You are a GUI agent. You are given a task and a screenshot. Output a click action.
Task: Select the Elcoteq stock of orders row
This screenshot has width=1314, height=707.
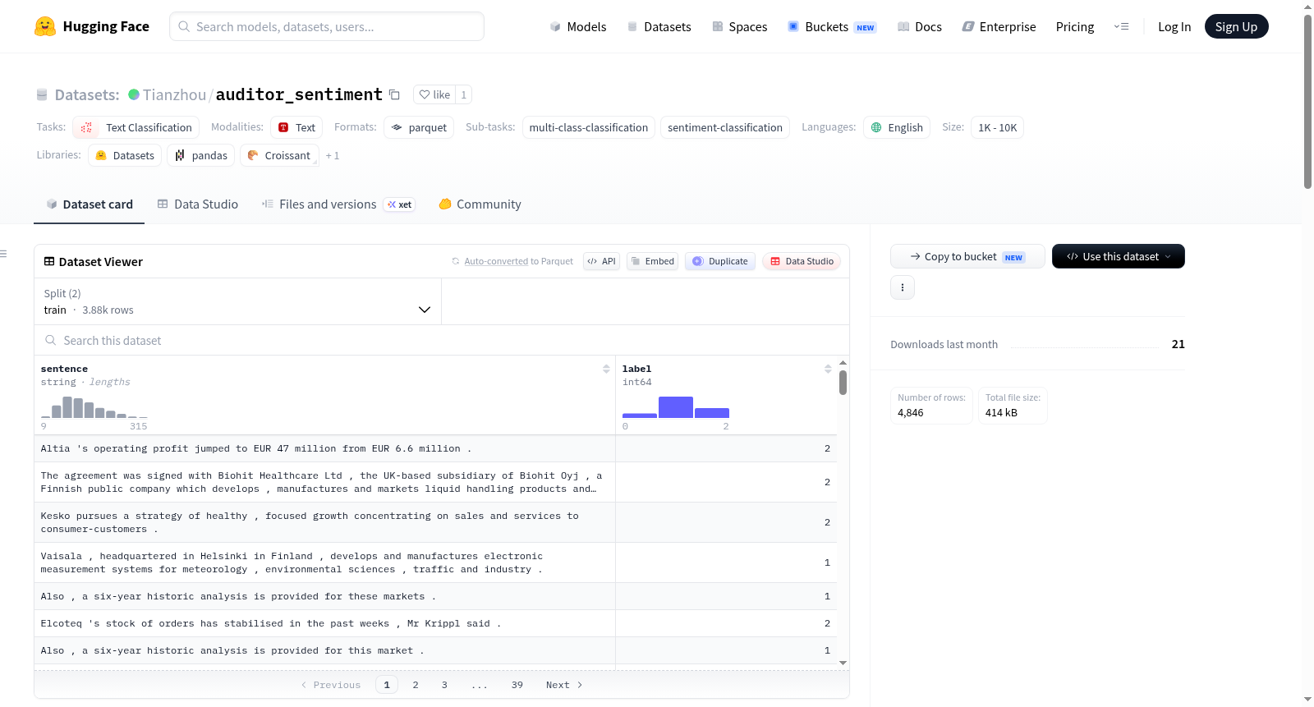click(435, 623)
